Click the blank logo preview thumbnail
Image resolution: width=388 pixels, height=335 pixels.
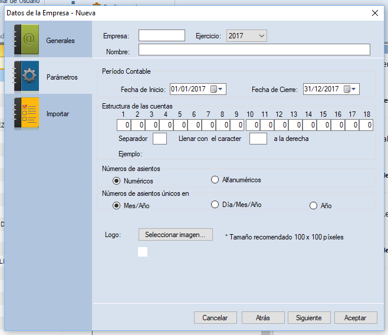[x=143, y=252]
